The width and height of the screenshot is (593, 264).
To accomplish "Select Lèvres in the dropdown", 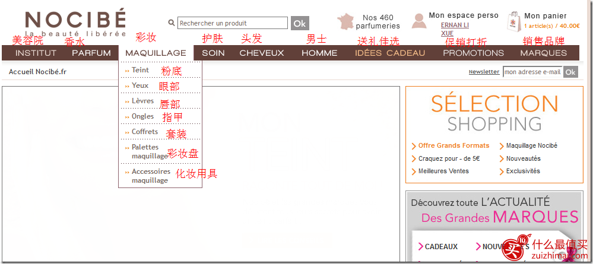I will [142, 101].
